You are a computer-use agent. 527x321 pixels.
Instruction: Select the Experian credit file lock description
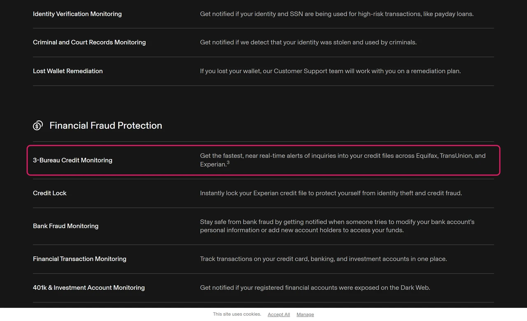tap(331, 193)
